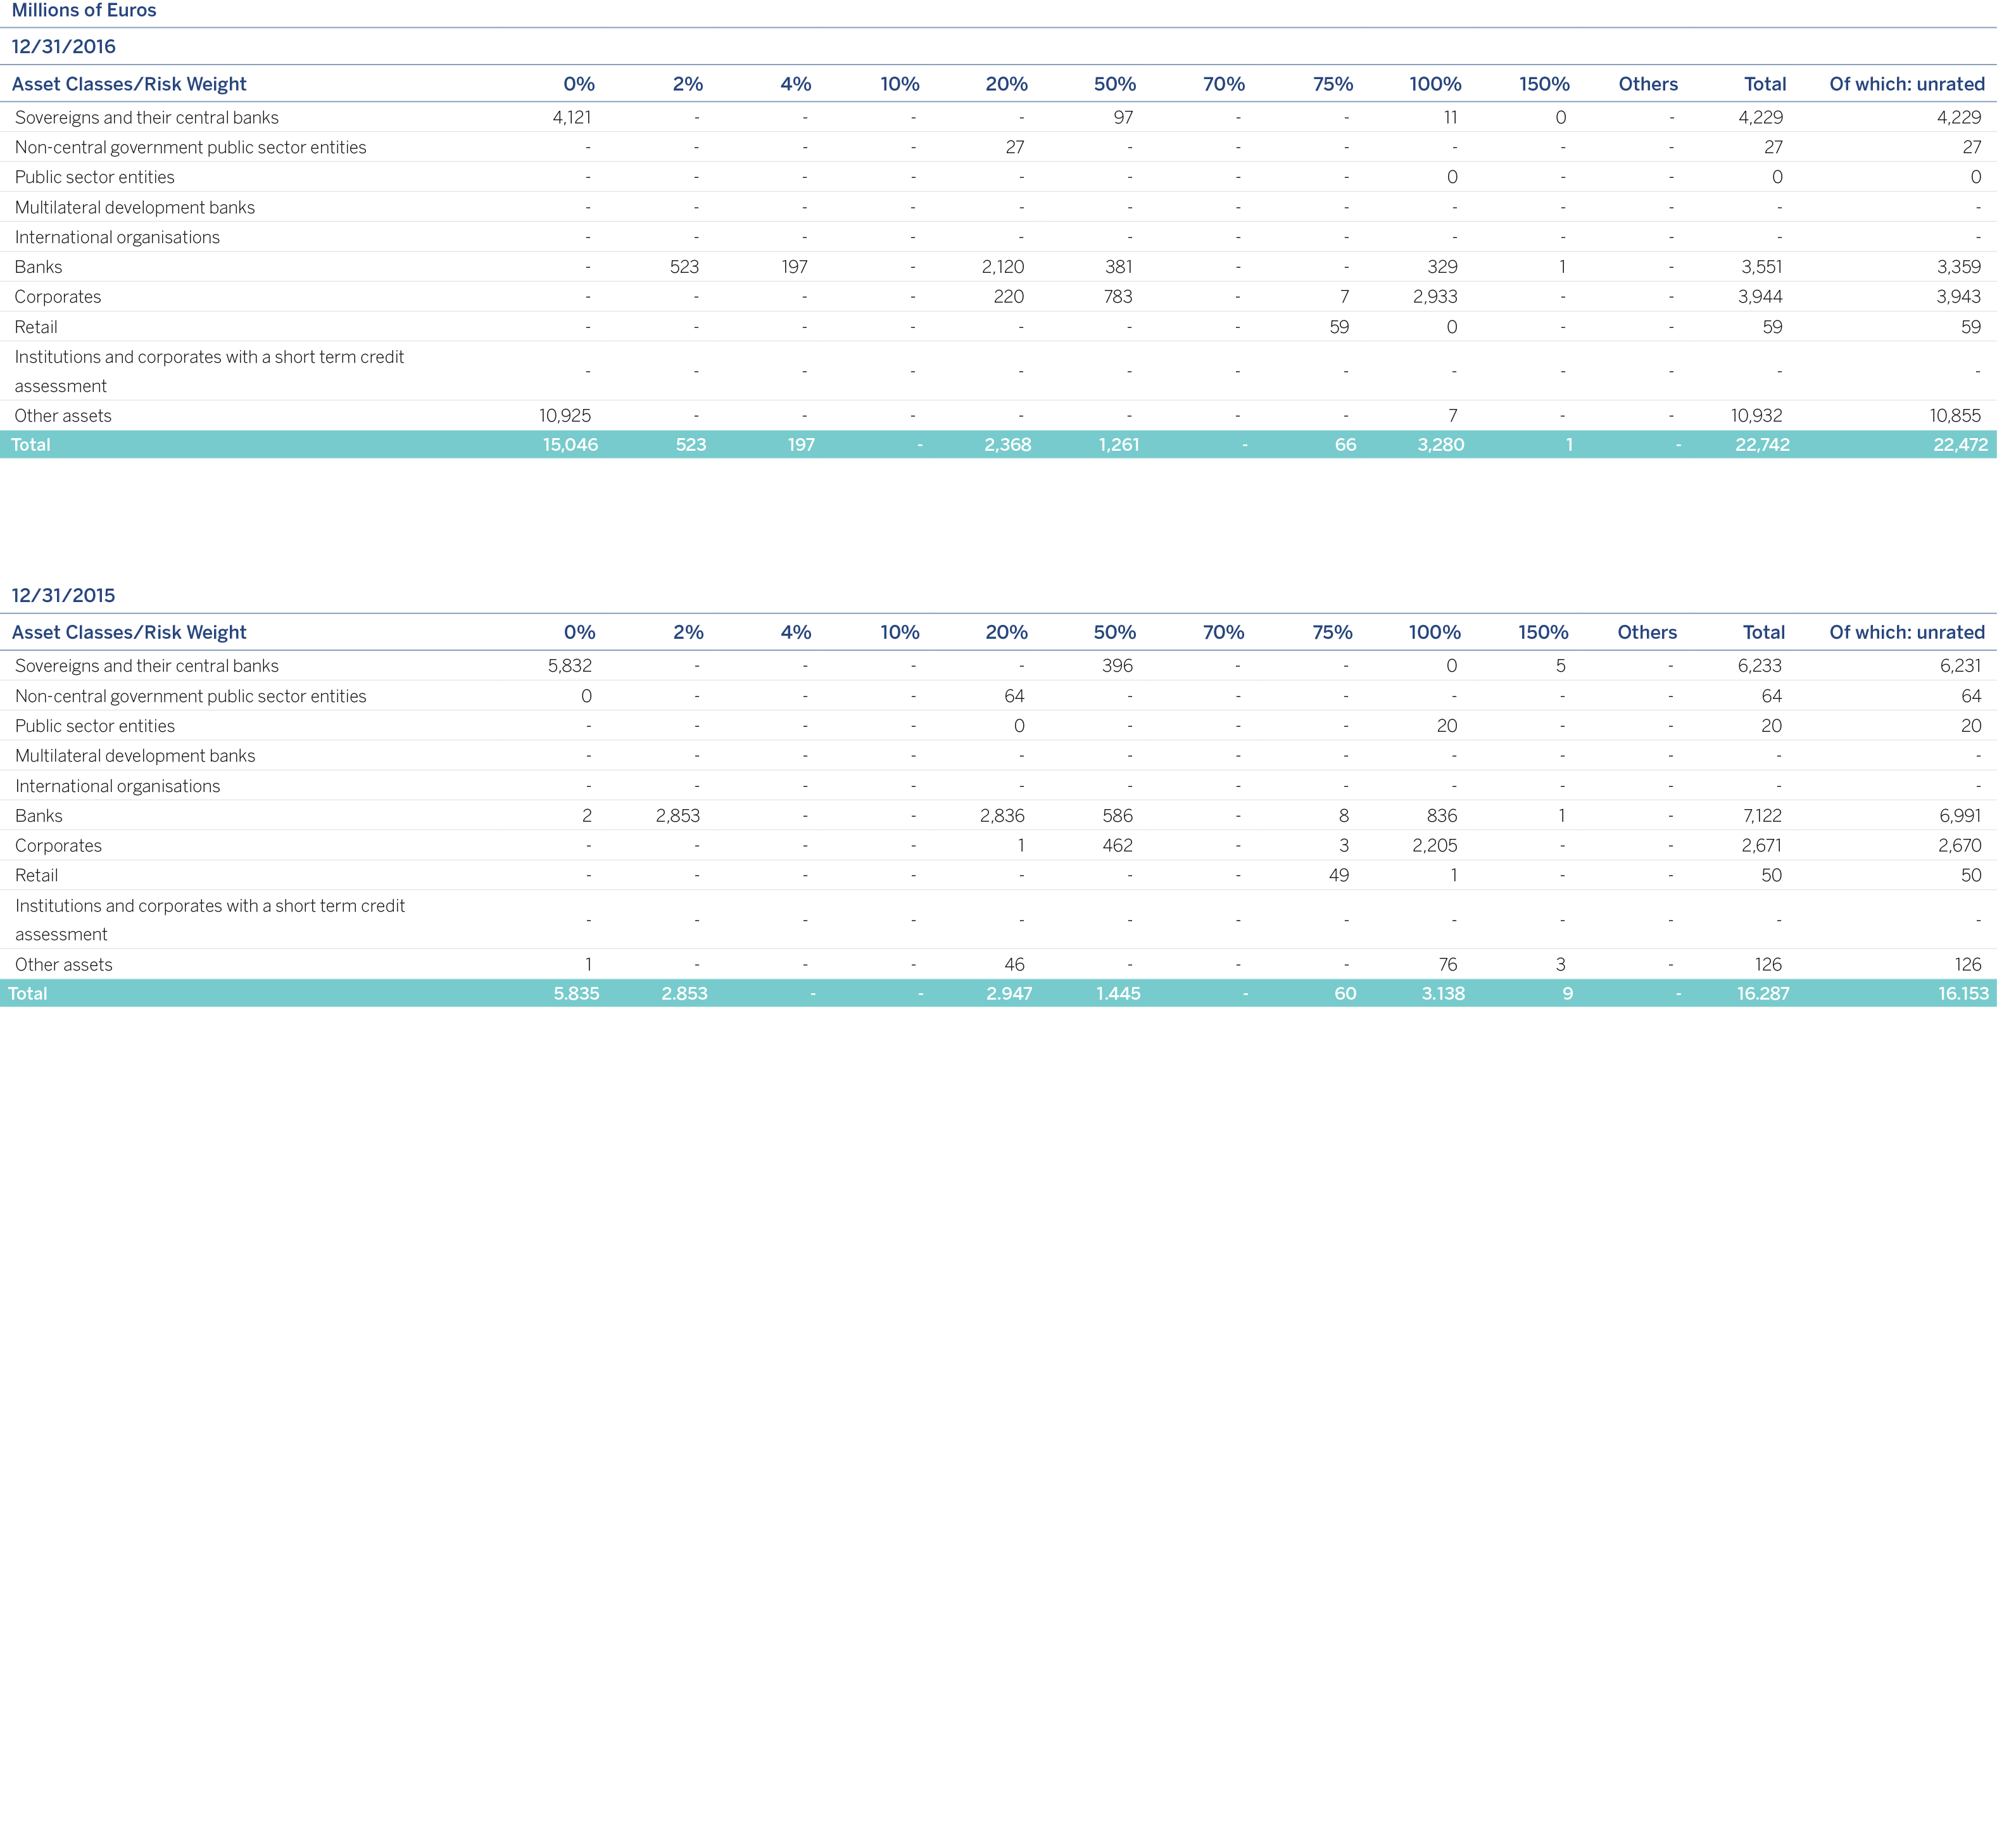Click Banks 2015 value 586
Screen dimensions: 1997x1848
coord(1118,817)
